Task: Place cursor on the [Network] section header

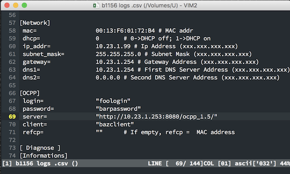Action: tap(35, 23)
